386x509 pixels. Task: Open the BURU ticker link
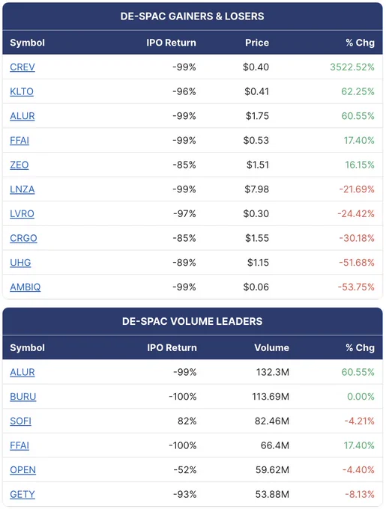(23, 397)
